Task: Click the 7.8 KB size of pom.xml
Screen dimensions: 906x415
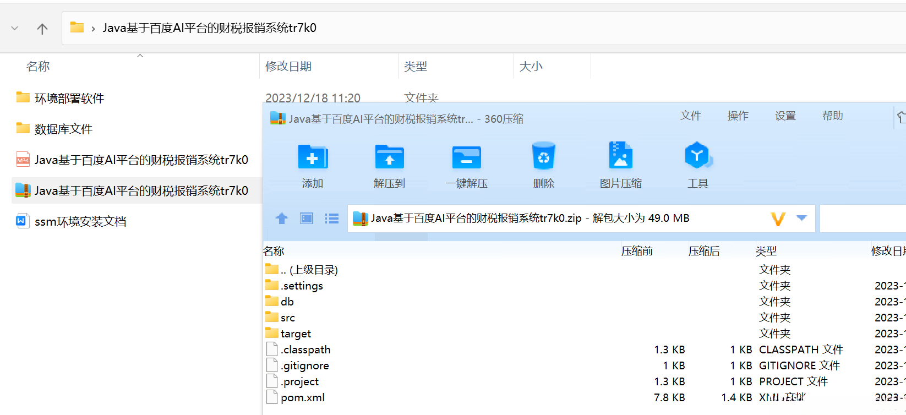Action: [669, 397]
